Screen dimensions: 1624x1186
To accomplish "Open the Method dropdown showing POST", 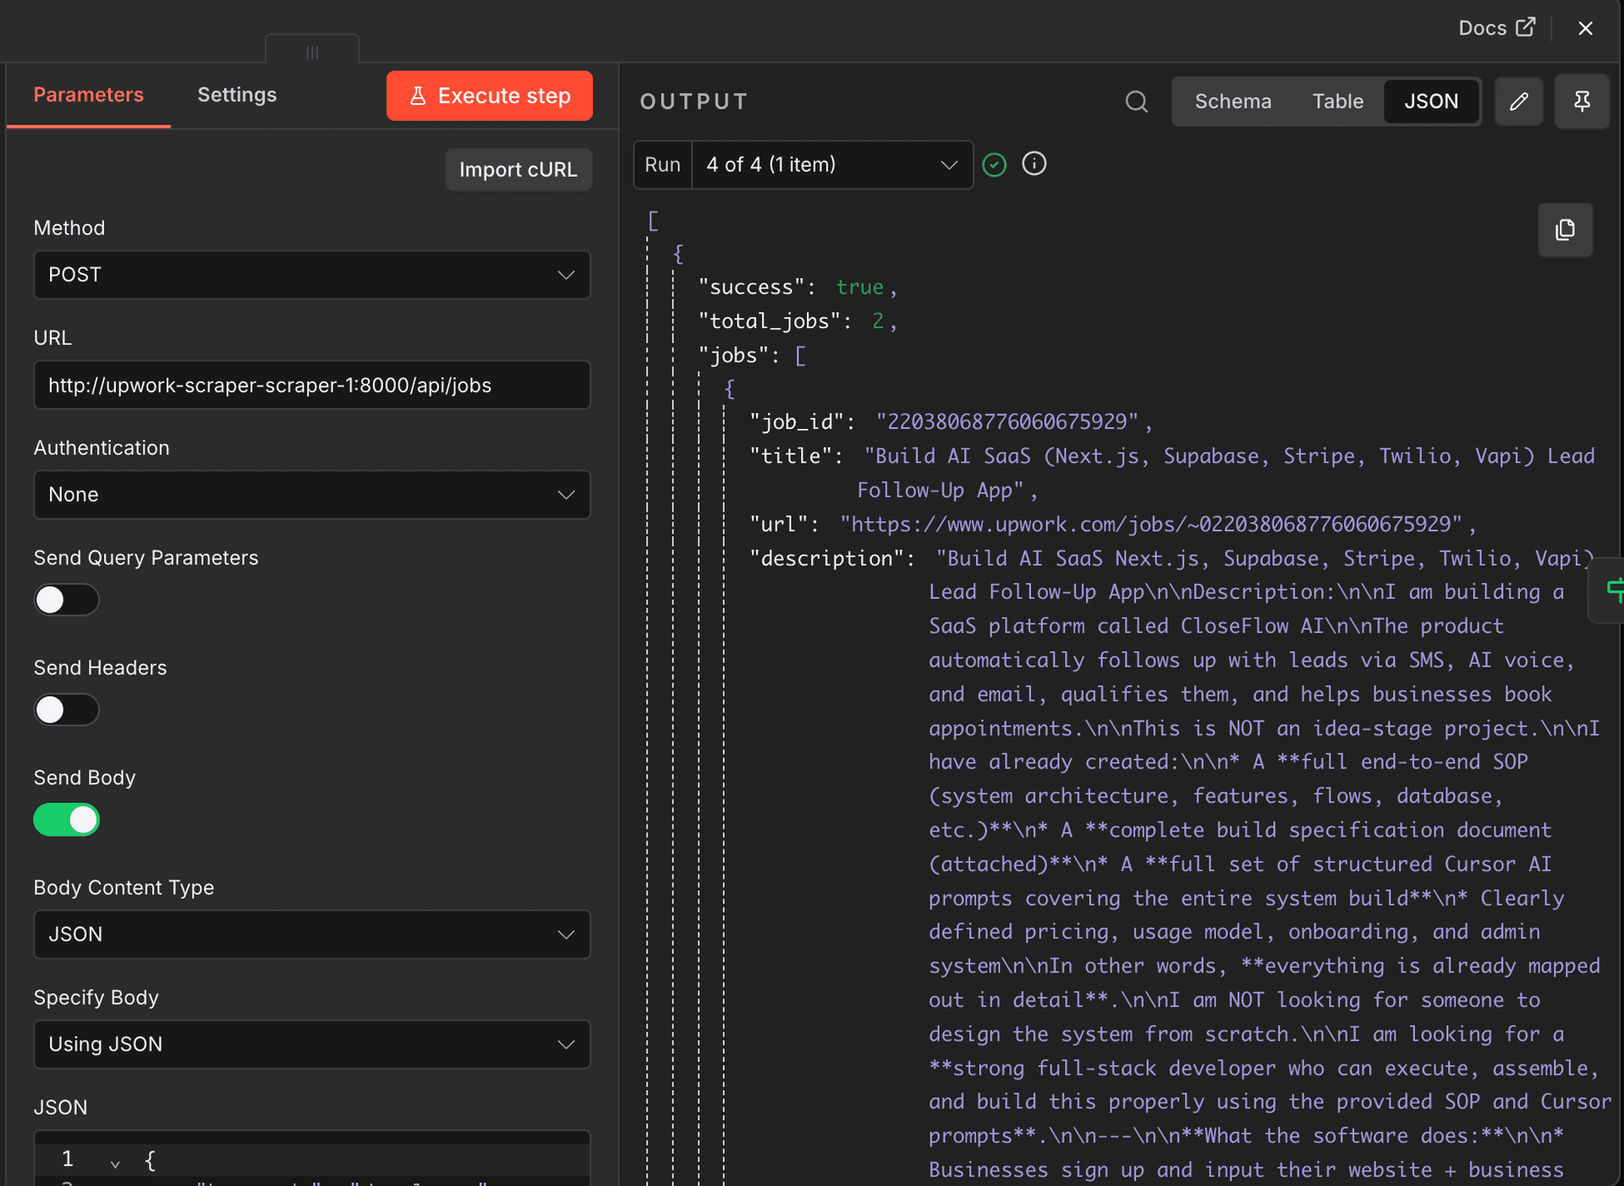I will pyautogui.click(x=311, y=275).
